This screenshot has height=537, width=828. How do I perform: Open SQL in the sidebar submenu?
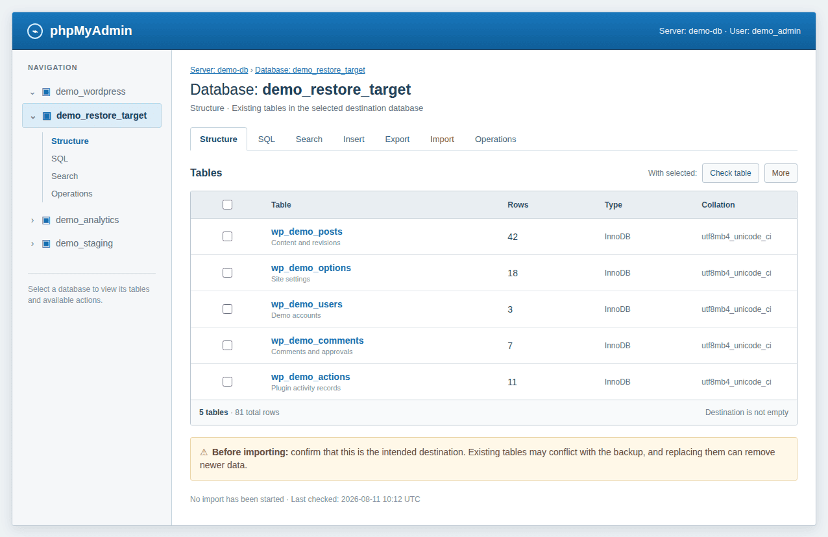click(x=60, y=158)
